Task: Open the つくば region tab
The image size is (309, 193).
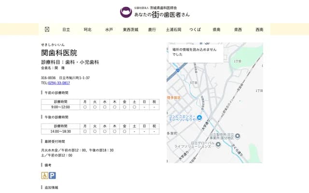Action: (x=195, y=29)
